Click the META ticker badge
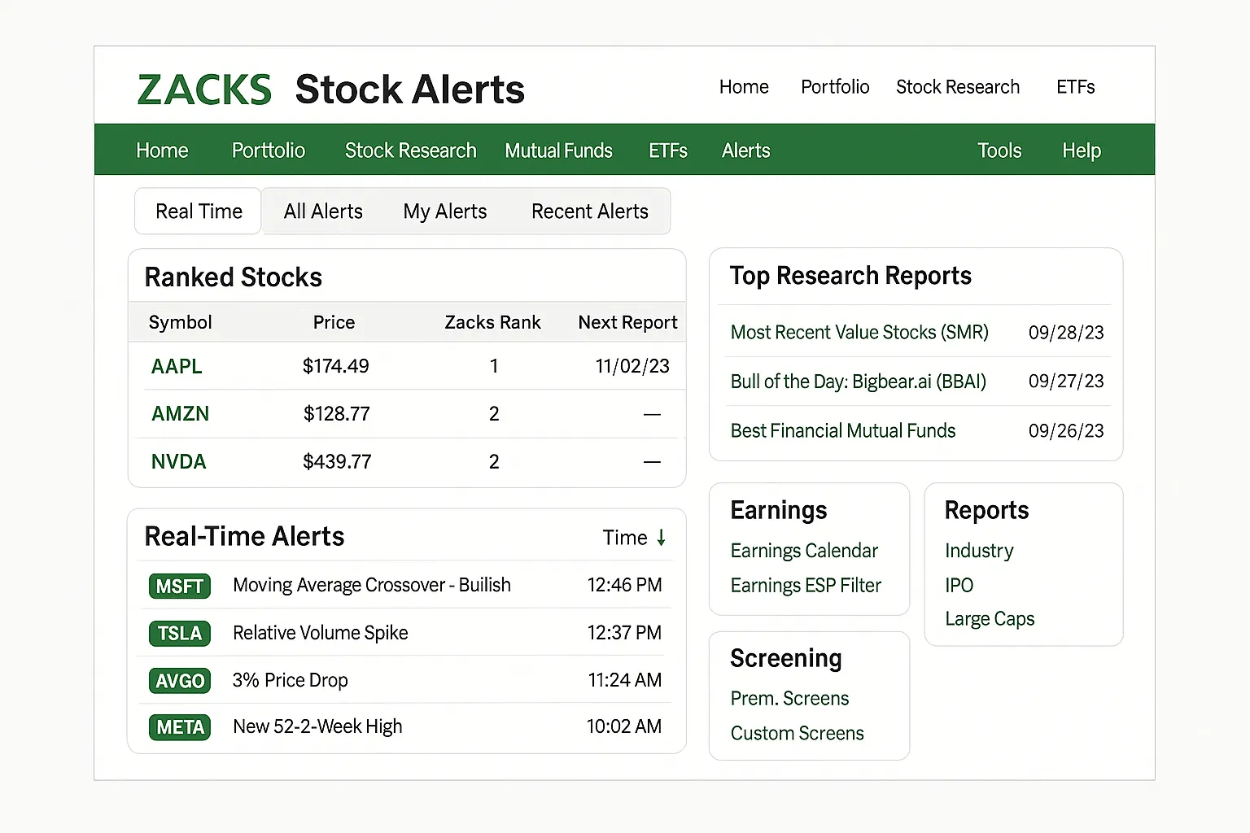The image size is (1250, 833). pos(180,727)
